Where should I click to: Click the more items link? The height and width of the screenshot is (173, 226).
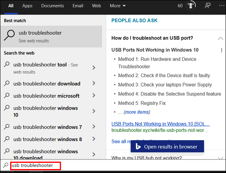pyautogui.click(x=137, y=112)
